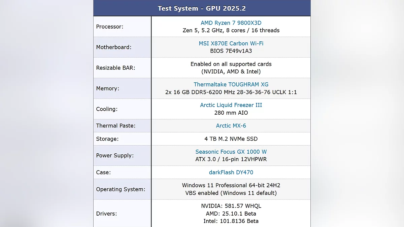Select the Motherboard row label
Screen dimensions: 404x227
pyautogui.click(x=113, y=47)
